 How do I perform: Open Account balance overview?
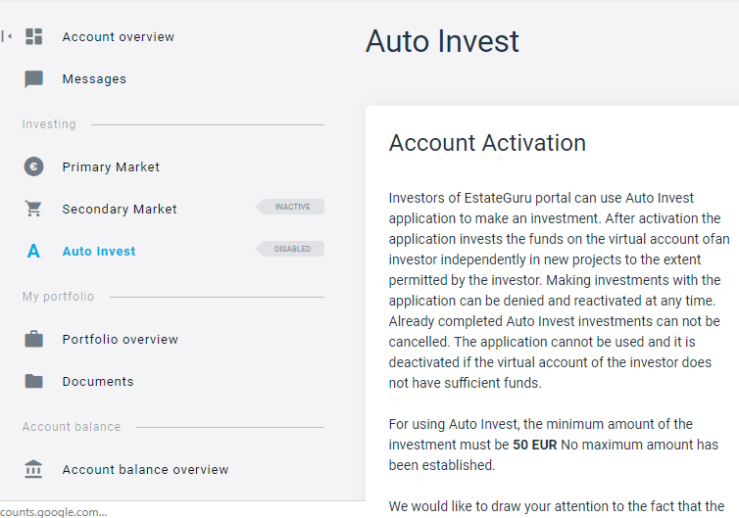click(x=145, y=470)
